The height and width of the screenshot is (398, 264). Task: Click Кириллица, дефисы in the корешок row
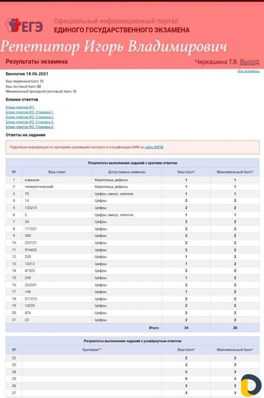coord(111,180)
